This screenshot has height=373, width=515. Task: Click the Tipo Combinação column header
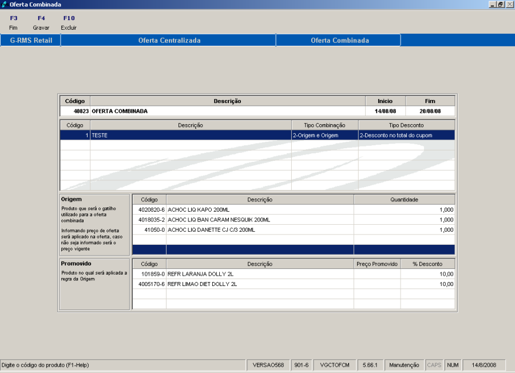click(325, 125)
